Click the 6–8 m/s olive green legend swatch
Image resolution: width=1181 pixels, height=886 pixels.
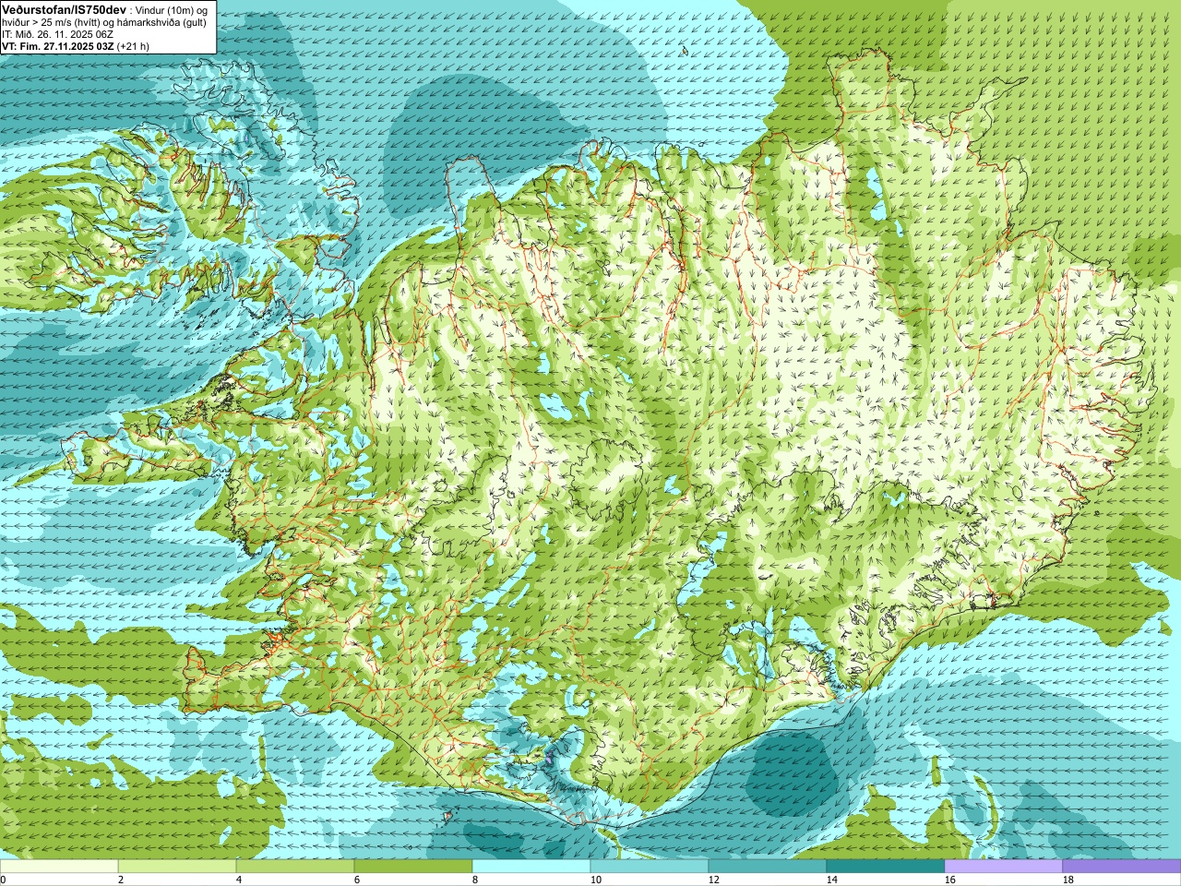pos(413,867)
